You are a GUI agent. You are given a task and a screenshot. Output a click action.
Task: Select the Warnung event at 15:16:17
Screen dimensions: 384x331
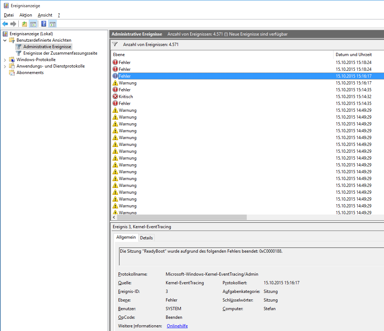248,83
